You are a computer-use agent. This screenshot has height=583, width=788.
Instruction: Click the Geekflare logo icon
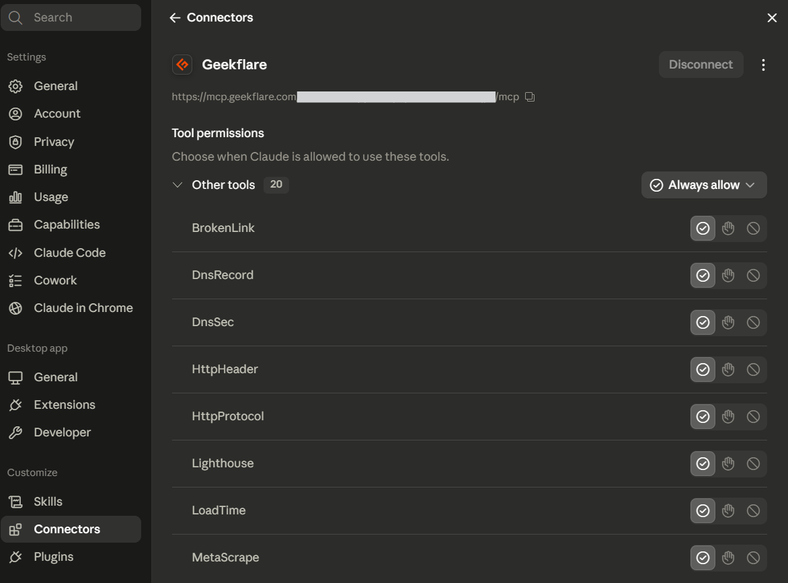(x=182, y=65)
